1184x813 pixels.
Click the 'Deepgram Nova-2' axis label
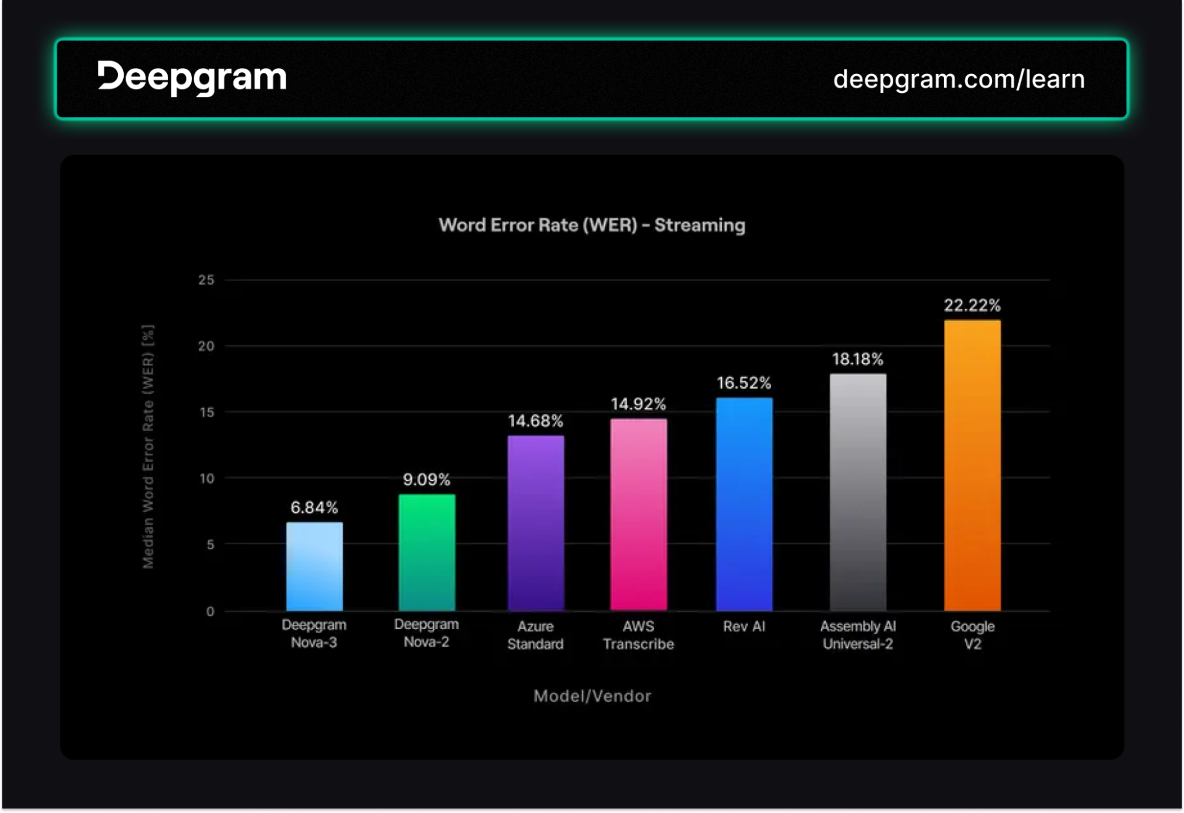pyautogui.click(x=426, y=633)
